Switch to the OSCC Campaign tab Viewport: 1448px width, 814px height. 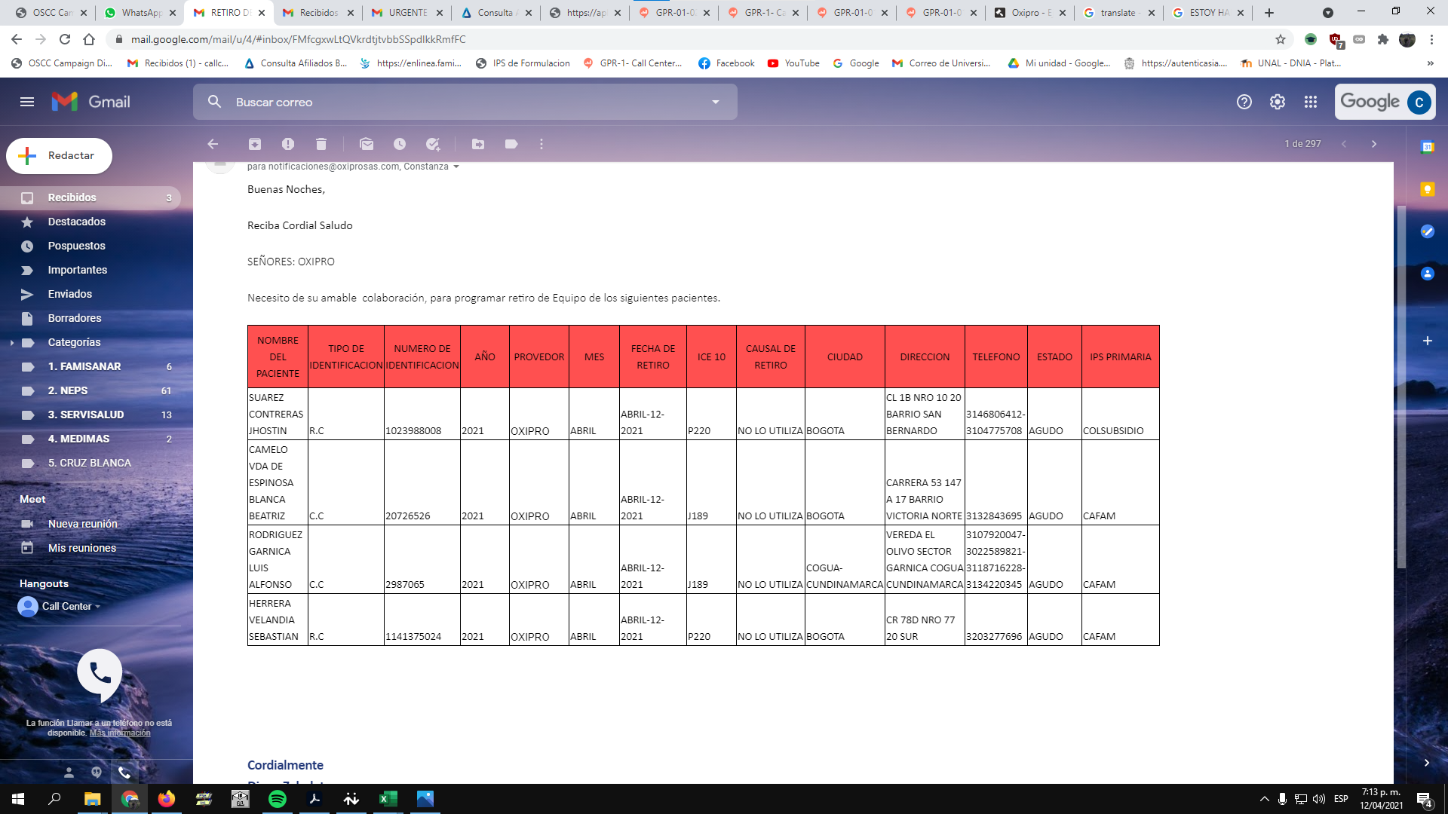52,13
